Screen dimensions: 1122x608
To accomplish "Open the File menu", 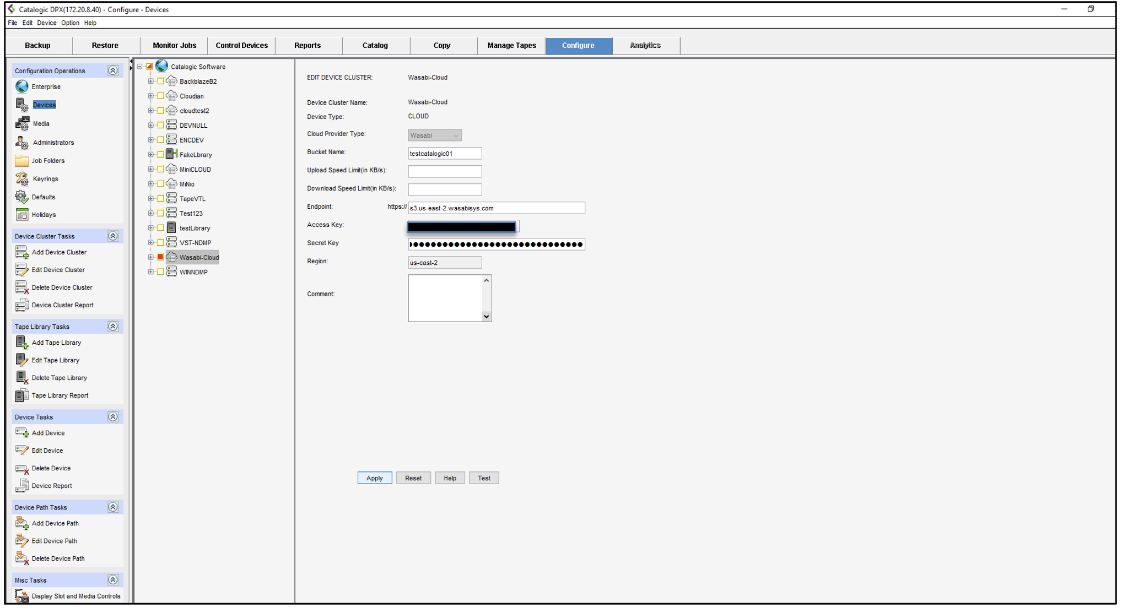I will pos(12,23).
